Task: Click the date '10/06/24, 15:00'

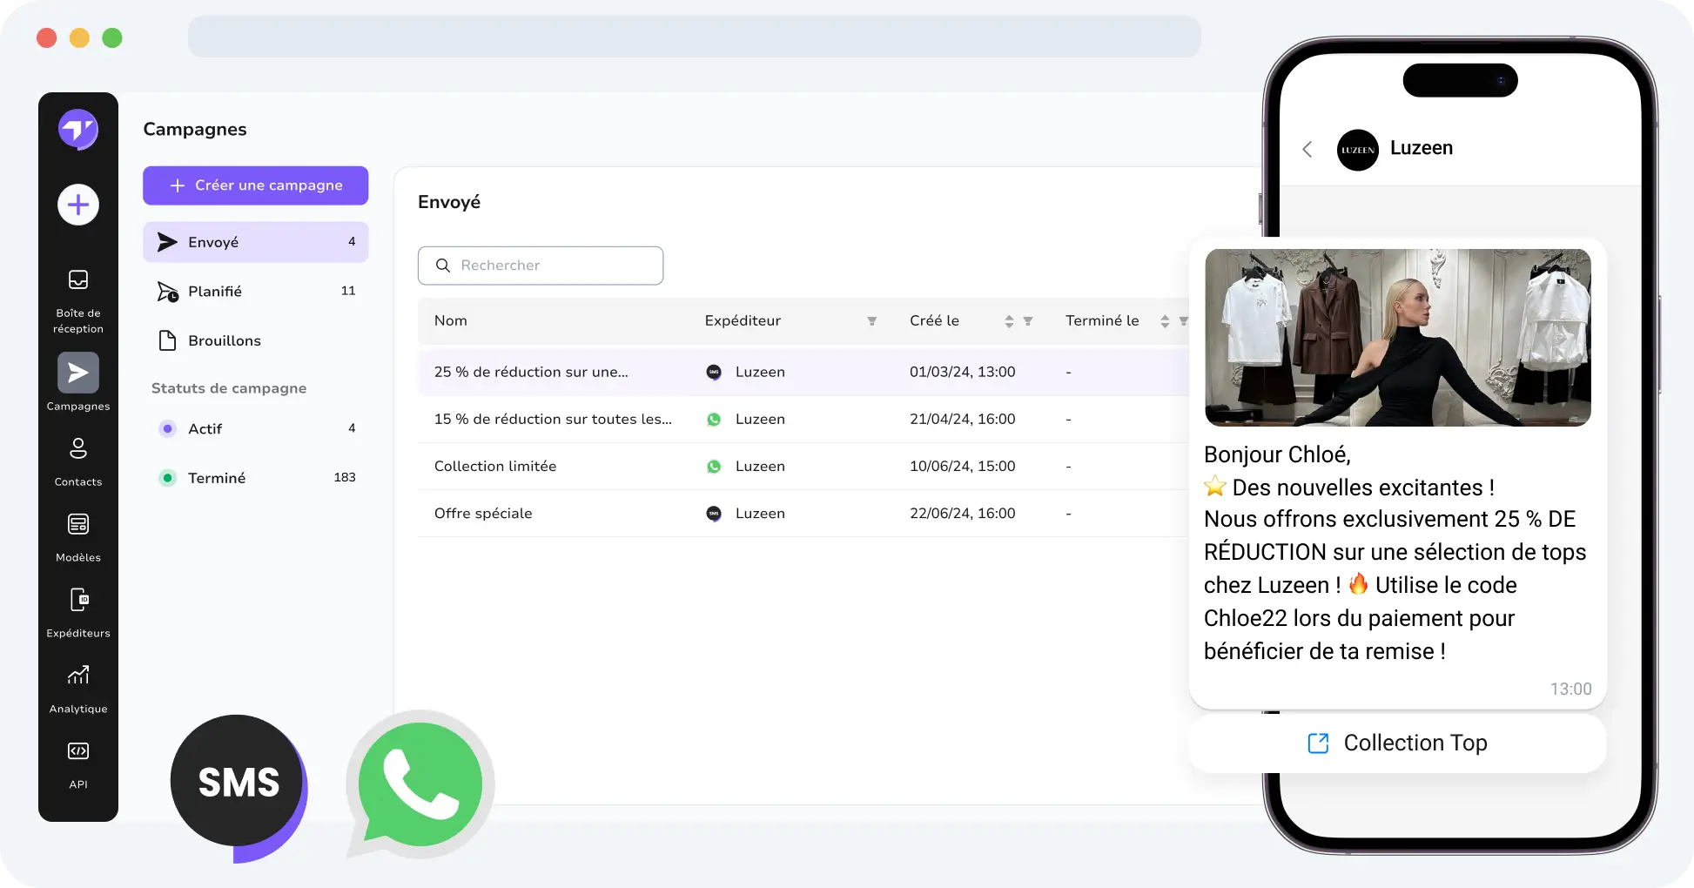Action: coord(963,467)
